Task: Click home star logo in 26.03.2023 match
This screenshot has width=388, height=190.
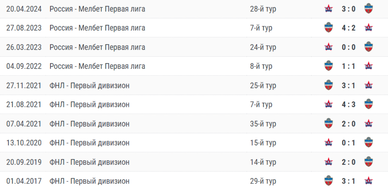Action: point(328,47)
